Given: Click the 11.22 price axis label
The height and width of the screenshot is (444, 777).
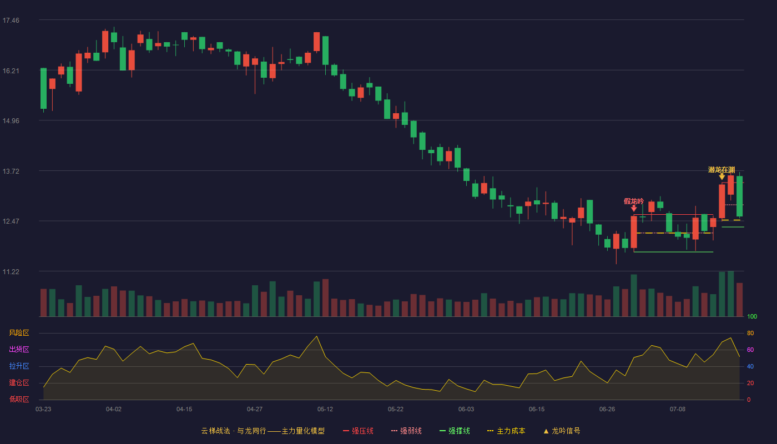Looking at the screenshot, I should [11, 271].
